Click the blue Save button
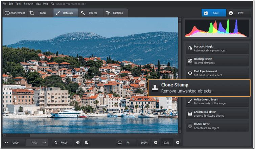 pos(214,13)
